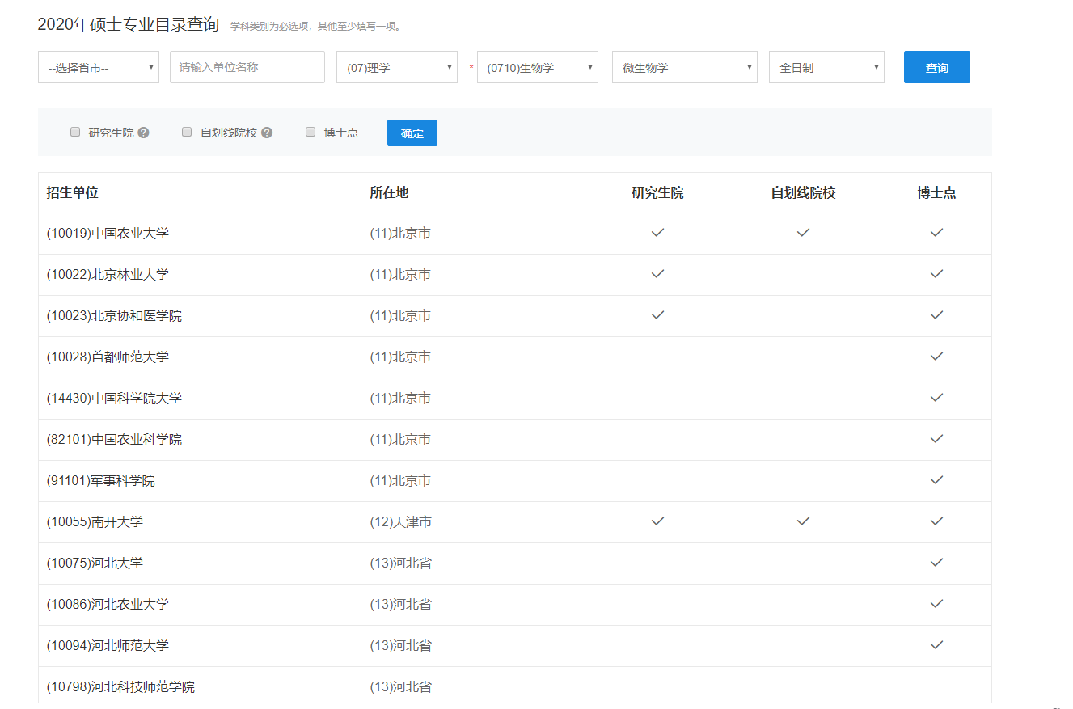
Task: Click 研究生院 checkmark in 南开大学 row
Action: pos(657,521)
